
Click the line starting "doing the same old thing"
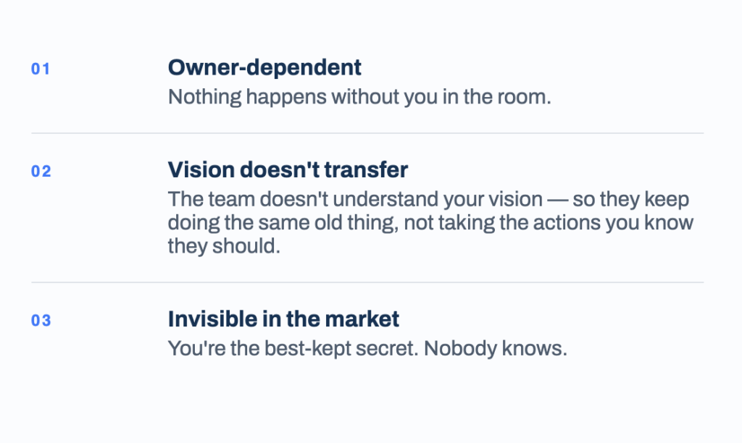coord(430,223)
